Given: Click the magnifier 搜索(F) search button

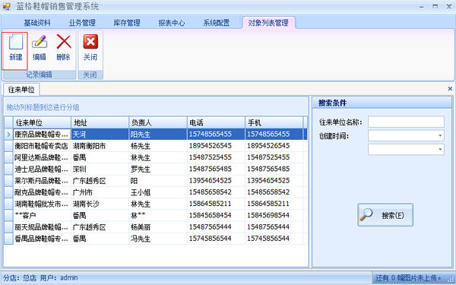Looking at the screenshot, I should point(385,215).
